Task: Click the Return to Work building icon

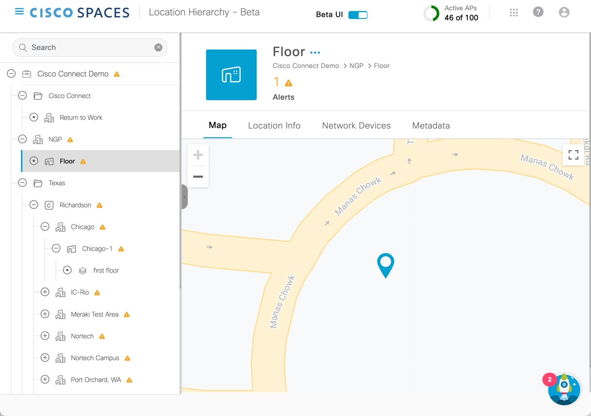Action: pos(49,118)
